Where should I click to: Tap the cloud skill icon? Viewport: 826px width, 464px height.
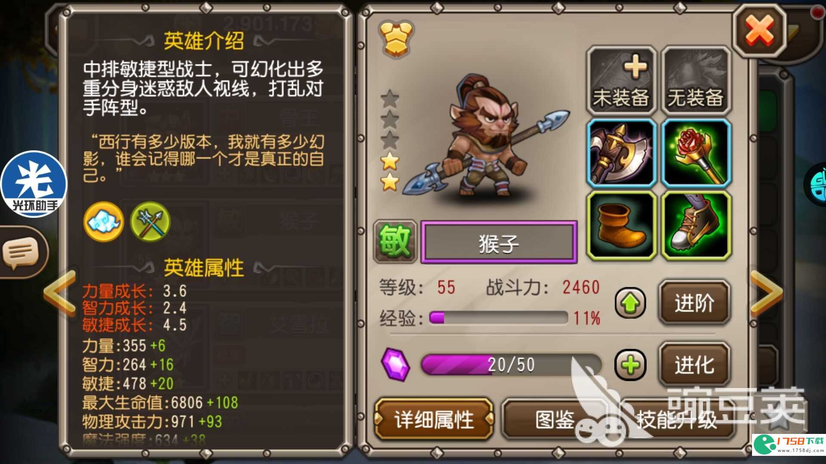click(103, 222)
